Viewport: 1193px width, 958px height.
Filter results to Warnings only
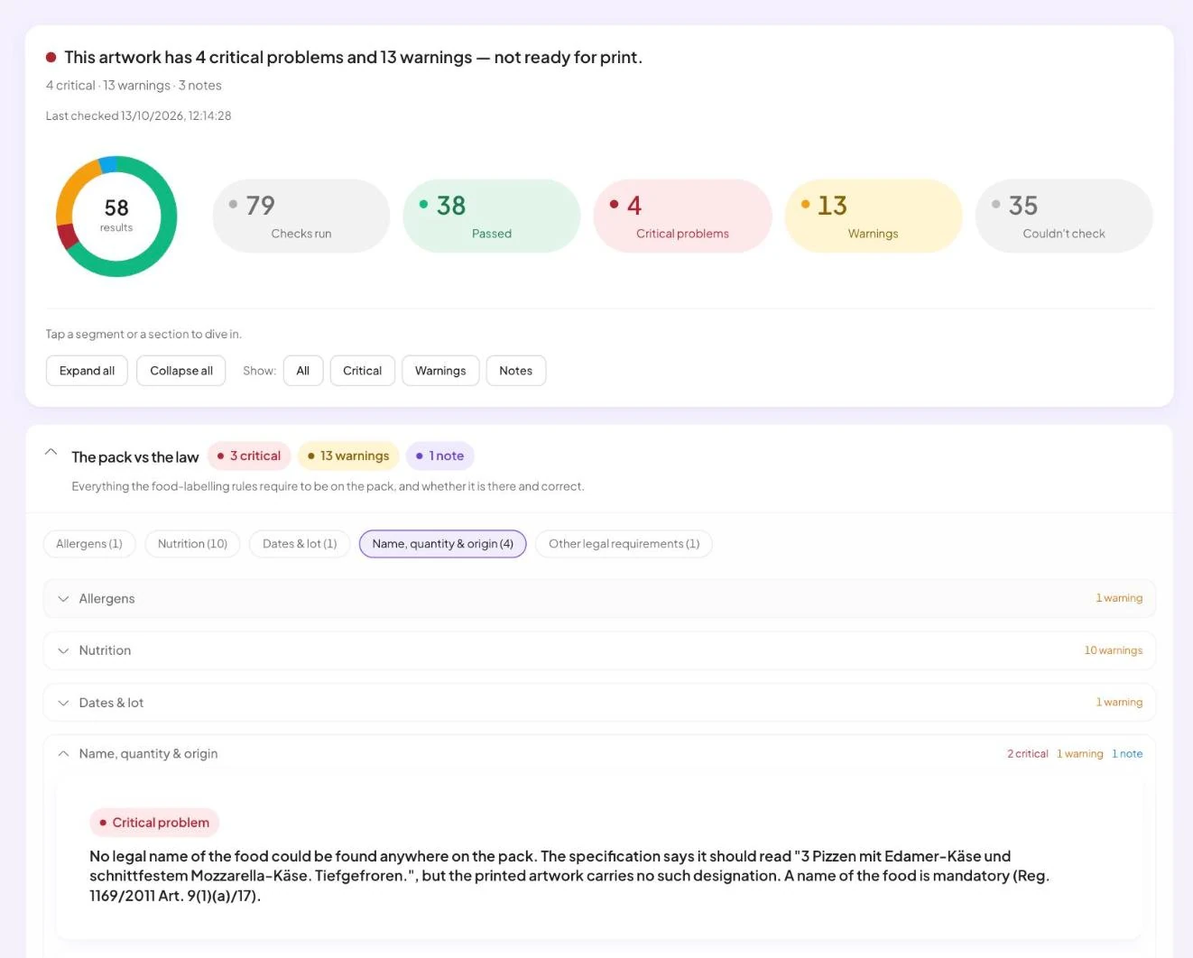pos(440,371)
